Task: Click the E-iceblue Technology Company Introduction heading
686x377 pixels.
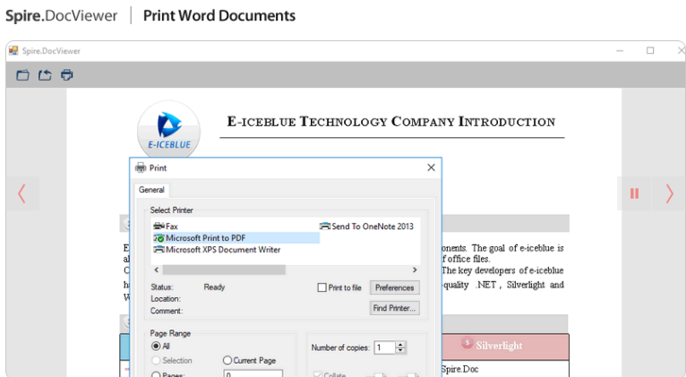Action: [x=391, y=122]
